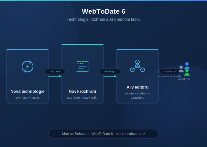207x147 pixels.
Task: Click the teal arrow under redesign
Action: point(110,76)
